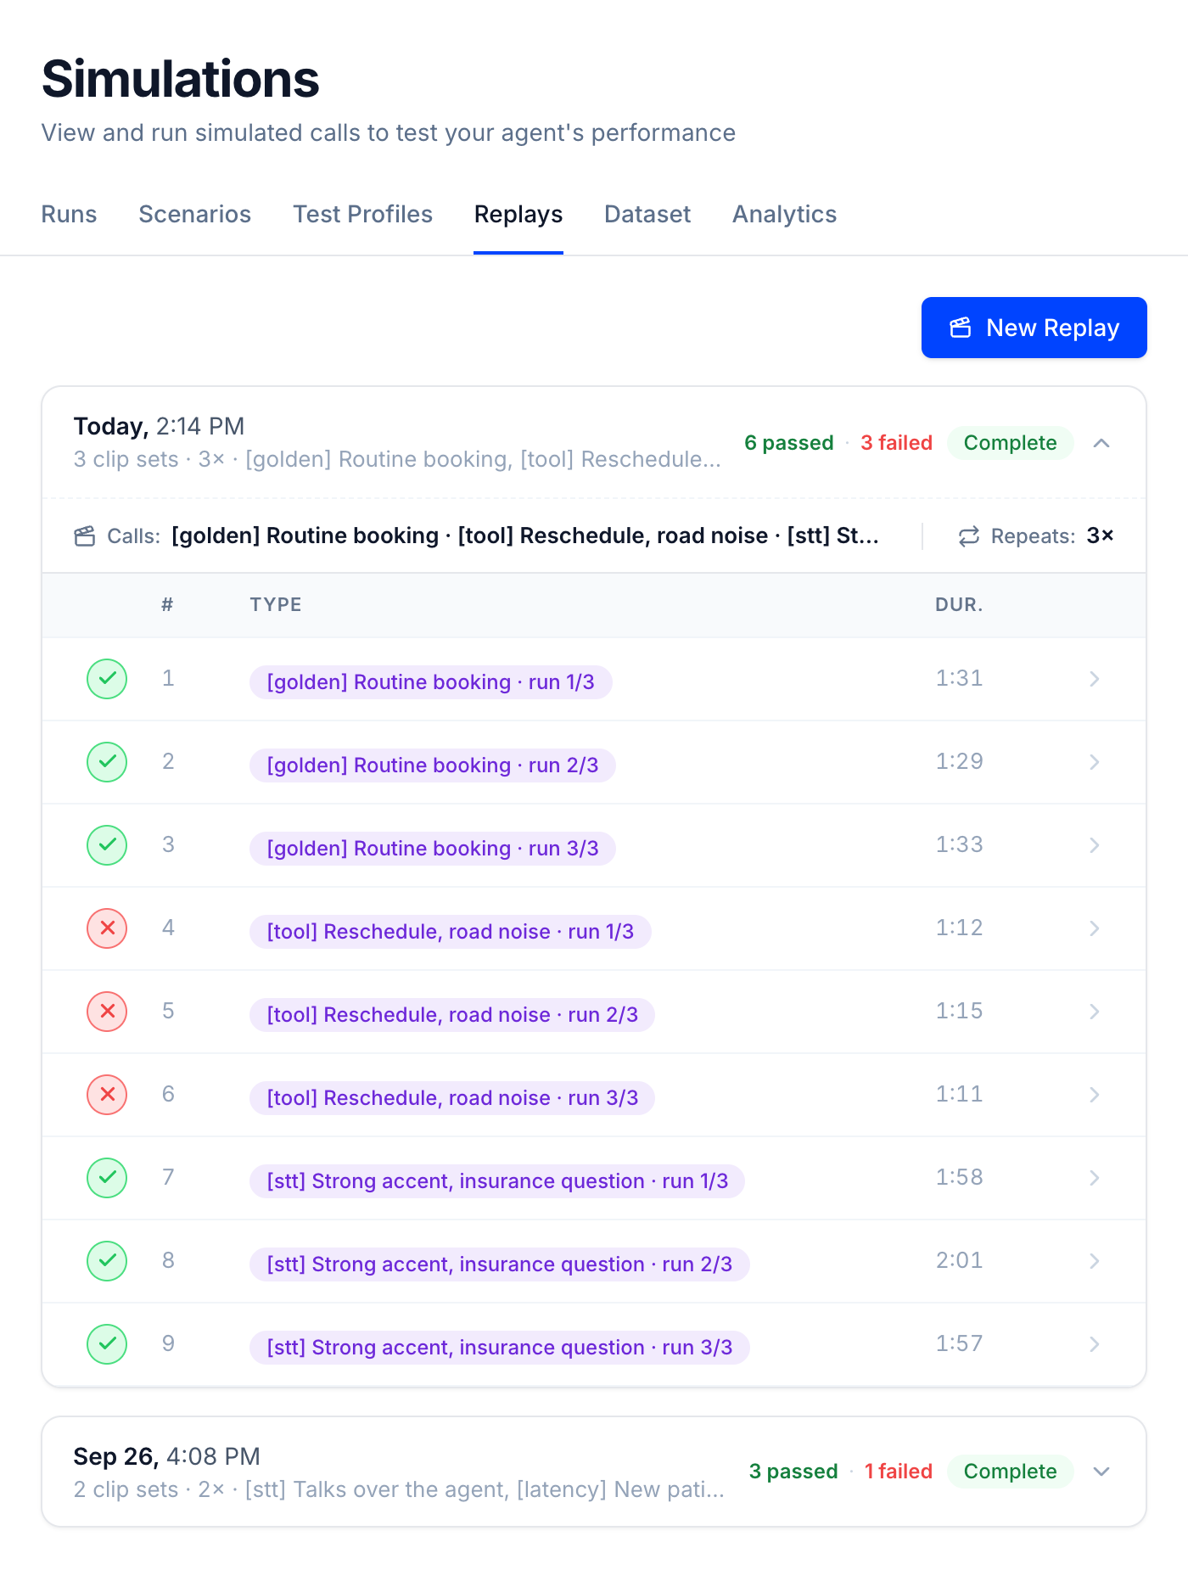This screenshot has height=1570, width=1188.
Task: Open golden Routine booking run 2/3
Action: 433,765
